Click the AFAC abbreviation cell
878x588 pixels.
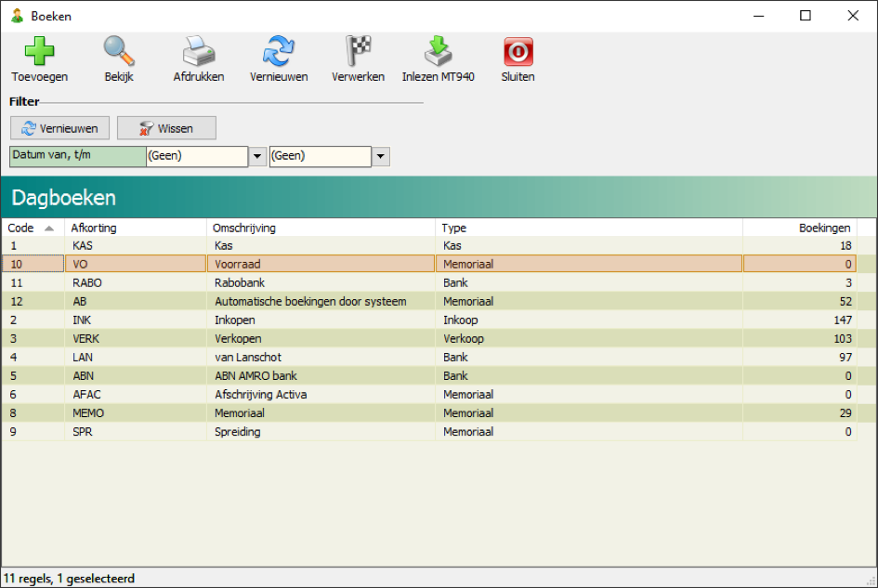pyautogui.click(x=136, y=394)
